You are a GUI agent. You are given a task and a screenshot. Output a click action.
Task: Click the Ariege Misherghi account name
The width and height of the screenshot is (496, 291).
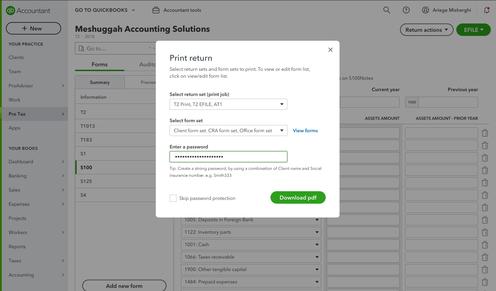452,10
